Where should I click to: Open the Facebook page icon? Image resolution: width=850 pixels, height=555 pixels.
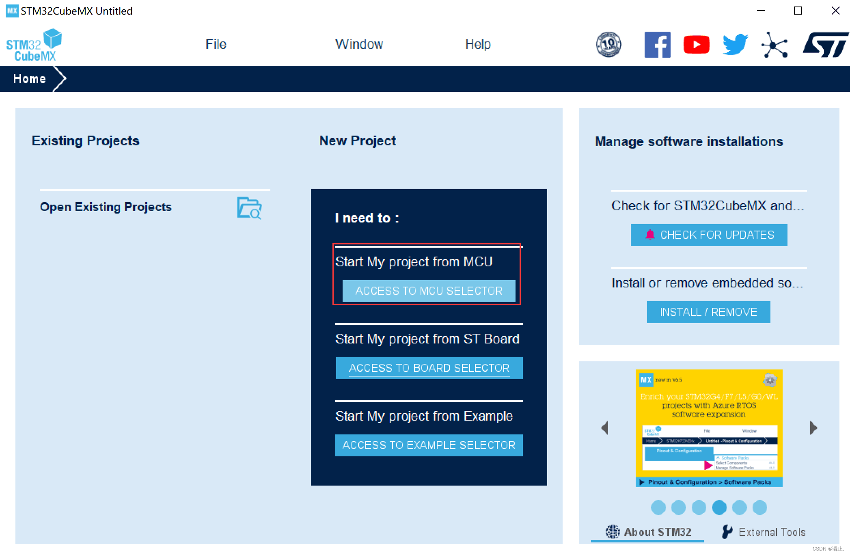click(657, 44)
